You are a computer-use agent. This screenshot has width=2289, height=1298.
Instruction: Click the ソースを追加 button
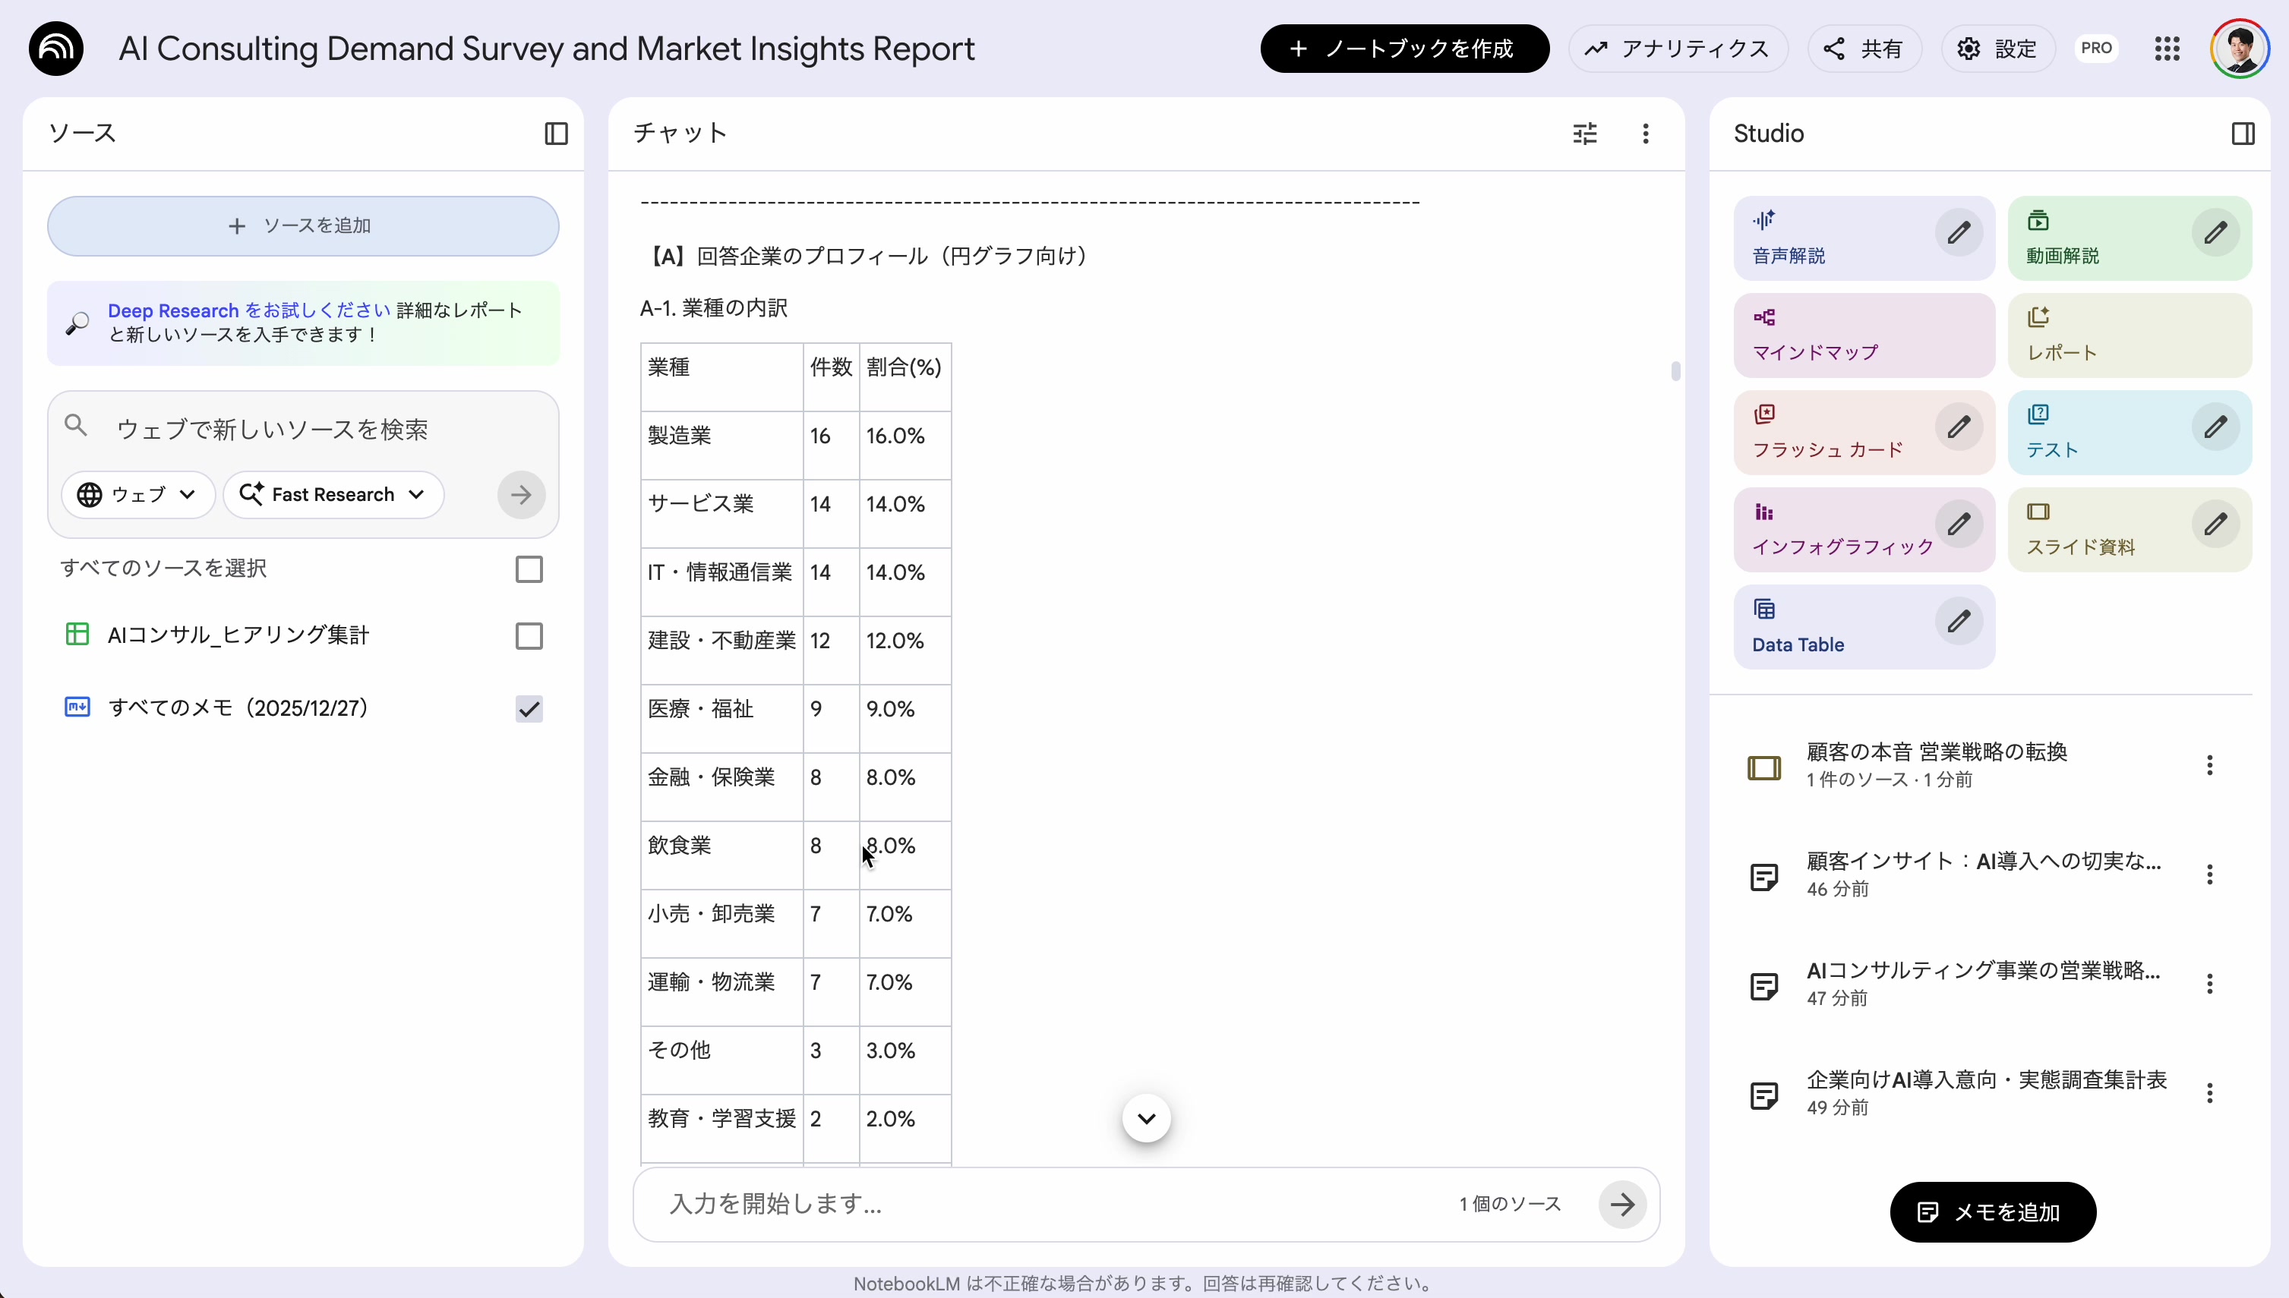click(302, 225)
